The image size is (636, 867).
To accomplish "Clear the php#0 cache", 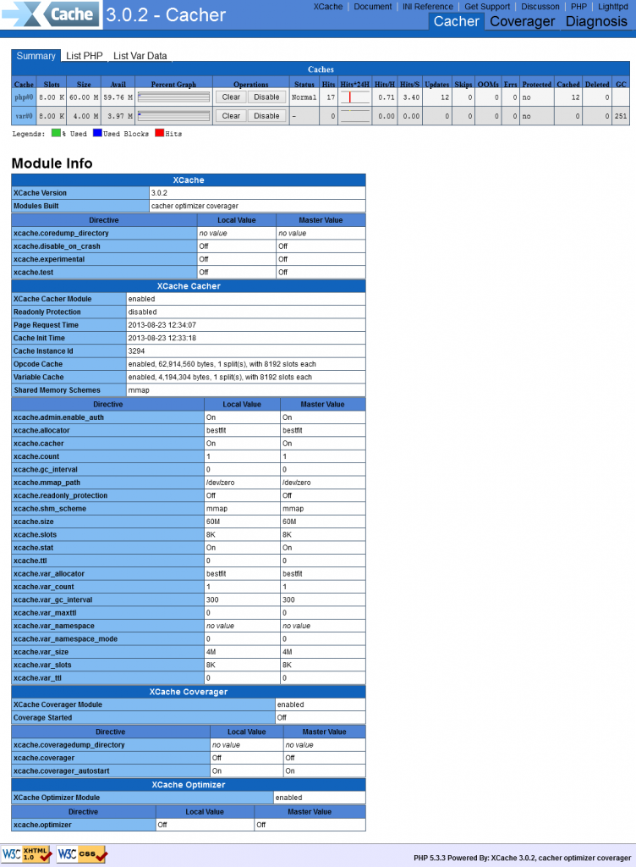I will (x=231, y=97).
